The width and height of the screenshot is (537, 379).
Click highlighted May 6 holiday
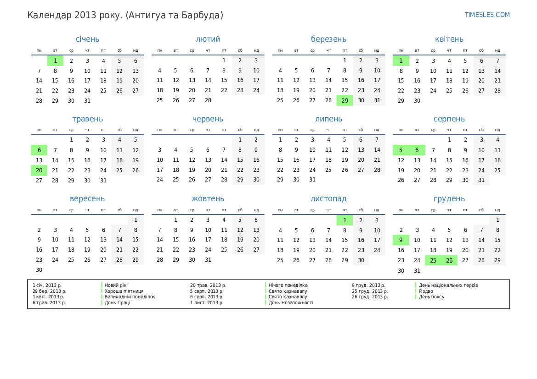pyautogui.click(x=39, y=150)
